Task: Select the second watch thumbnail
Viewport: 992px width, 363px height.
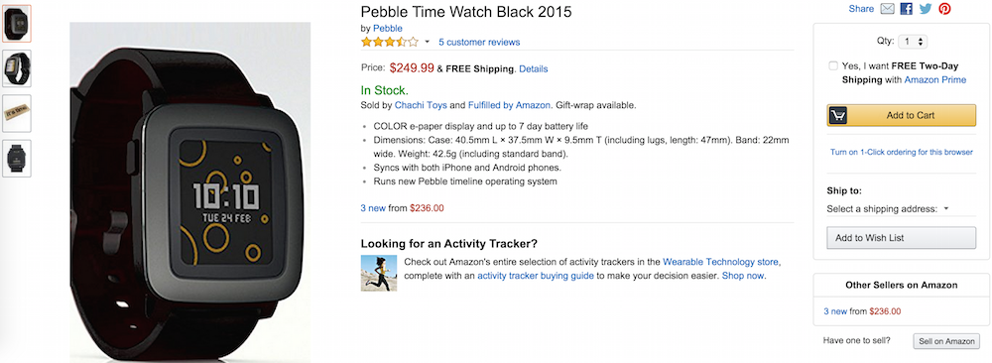Action: coord(17,68)
